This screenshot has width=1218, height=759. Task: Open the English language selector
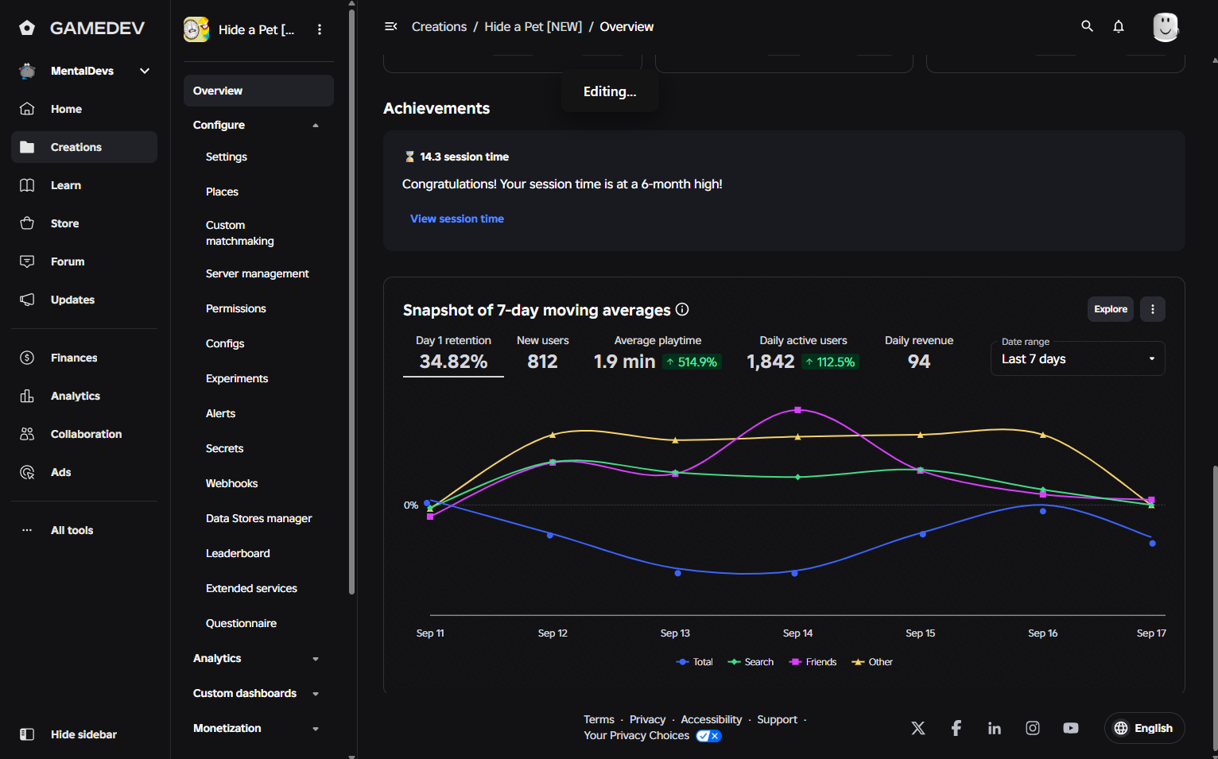1144,728
